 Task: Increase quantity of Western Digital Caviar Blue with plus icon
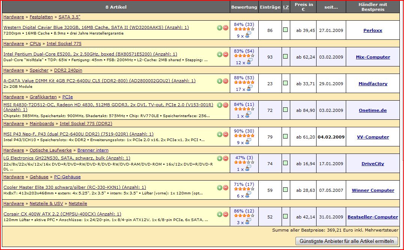coord(220,28)
